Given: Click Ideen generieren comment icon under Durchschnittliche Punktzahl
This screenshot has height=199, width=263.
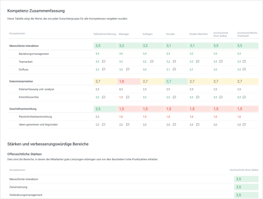Looking at the screenshot, I should pyautogui.click(x=244, y=125).
